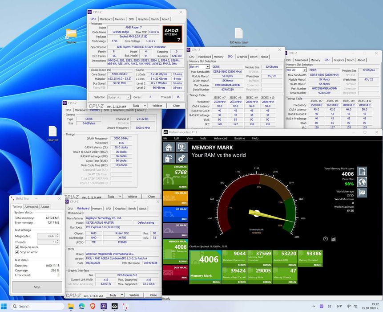Launch Microsoft Edge from the taskbar

[81, 306]
